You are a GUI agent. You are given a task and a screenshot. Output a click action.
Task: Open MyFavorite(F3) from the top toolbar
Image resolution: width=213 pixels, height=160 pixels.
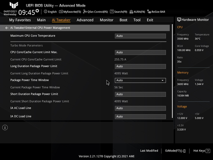coord(70,12)
